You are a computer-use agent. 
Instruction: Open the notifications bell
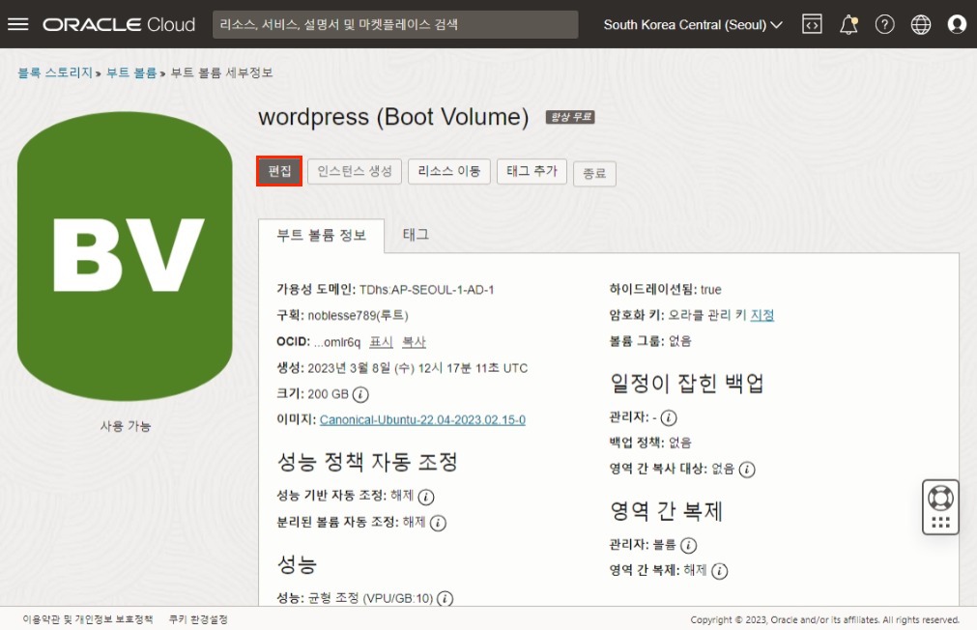click(x=848, y=24)
